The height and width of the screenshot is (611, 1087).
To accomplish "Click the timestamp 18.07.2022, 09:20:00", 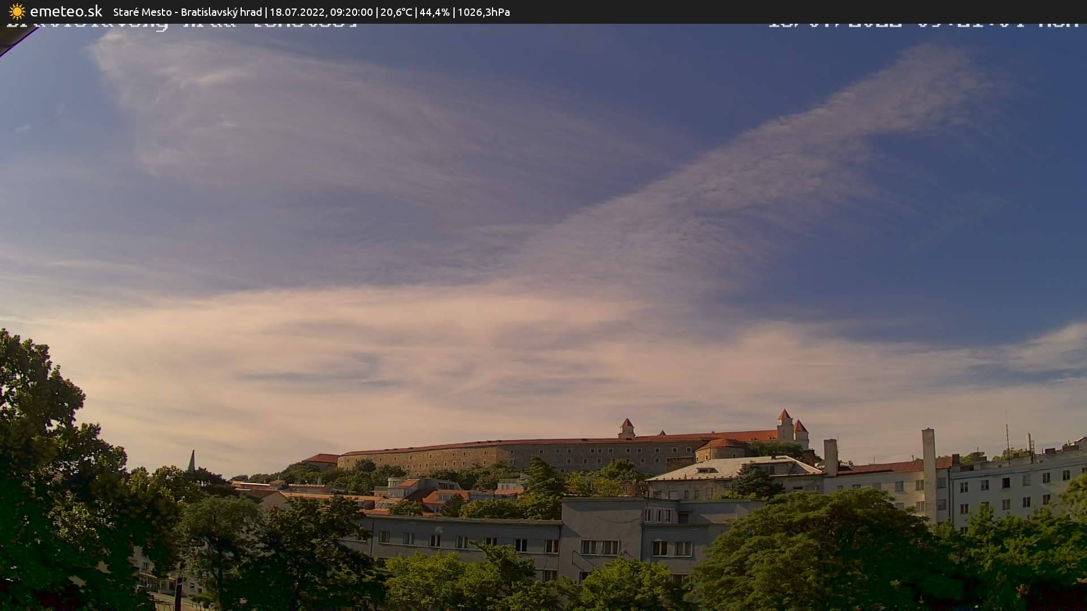I will (321, 11).
